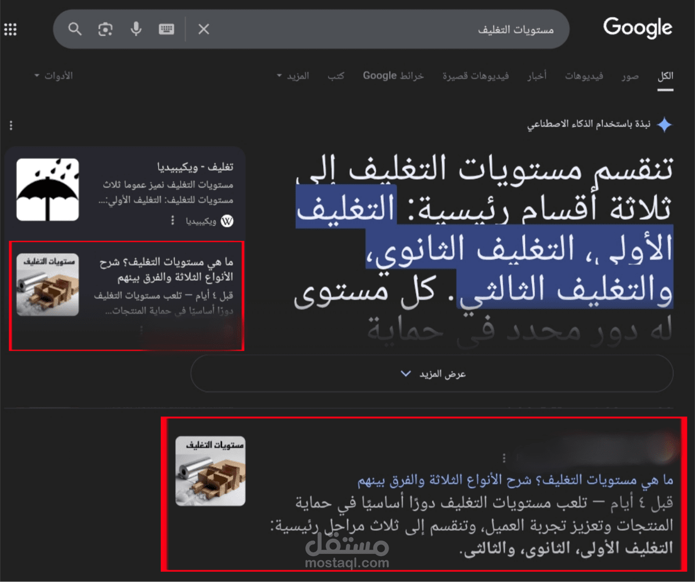
Task: Open AI overview three-dot options menu
Action: (11, 126)
